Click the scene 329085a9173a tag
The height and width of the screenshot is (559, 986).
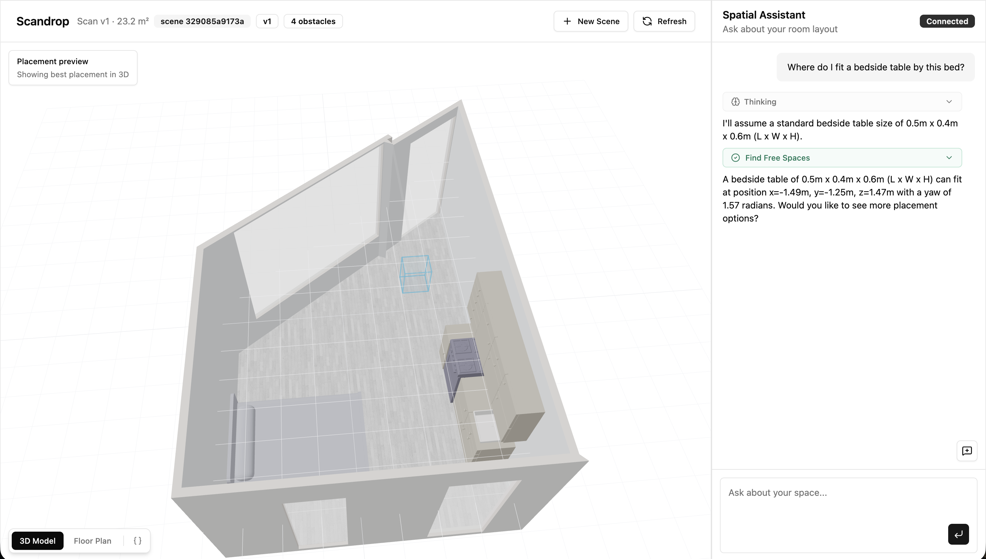[202, 21]
